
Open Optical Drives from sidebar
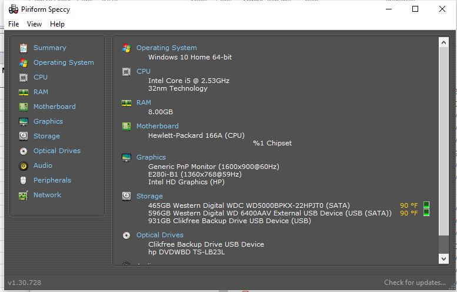(57, 151)
